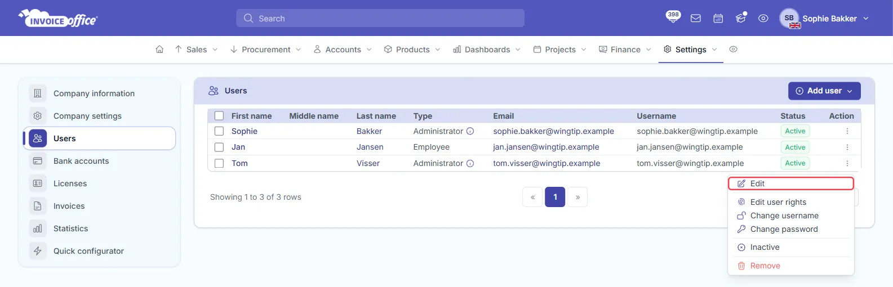Expand the Dashboards menu
The width and height of the screenshot is (893, 287).
[487, 50]
